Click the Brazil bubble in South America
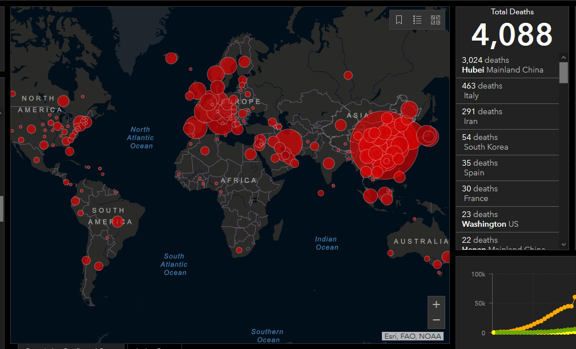Screen dimensions: 576x349 pos(118,222)
